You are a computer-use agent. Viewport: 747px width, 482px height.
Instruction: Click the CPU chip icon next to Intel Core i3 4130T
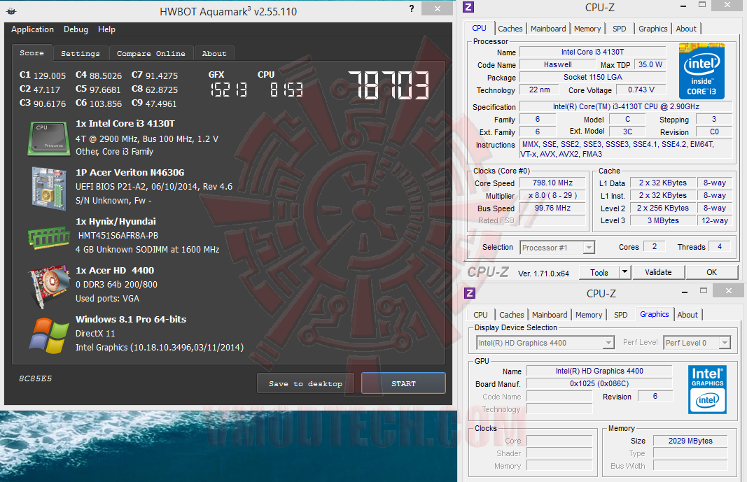pos(48,139)
